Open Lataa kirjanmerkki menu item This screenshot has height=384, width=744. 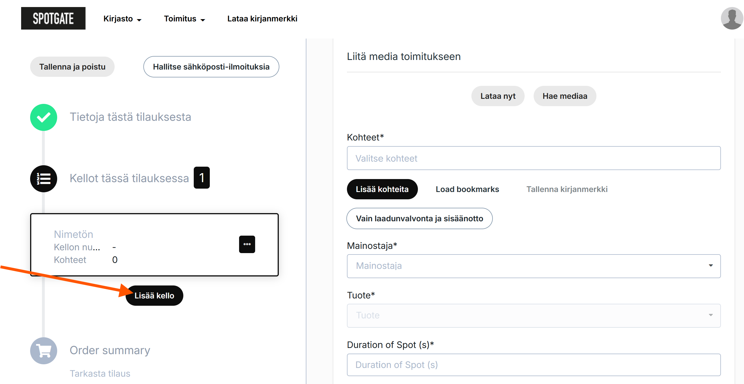point(262,19)
